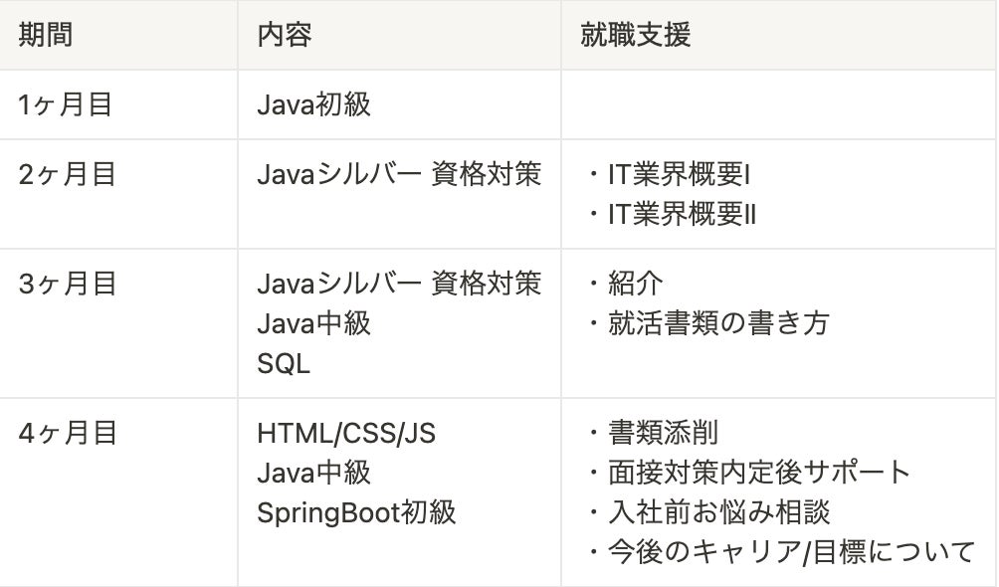Image resolution: width=999 pixels, height=587 pixels.
Task: Select the 1ヶ月目 period cell
Action: pos(66,104)
